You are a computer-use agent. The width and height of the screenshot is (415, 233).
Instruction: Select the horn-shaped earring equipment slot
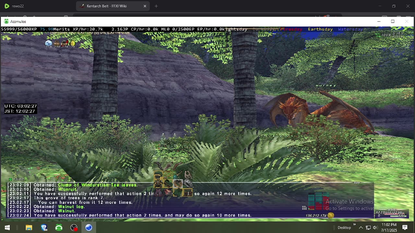pyautogui.click(x=187, y=175)
